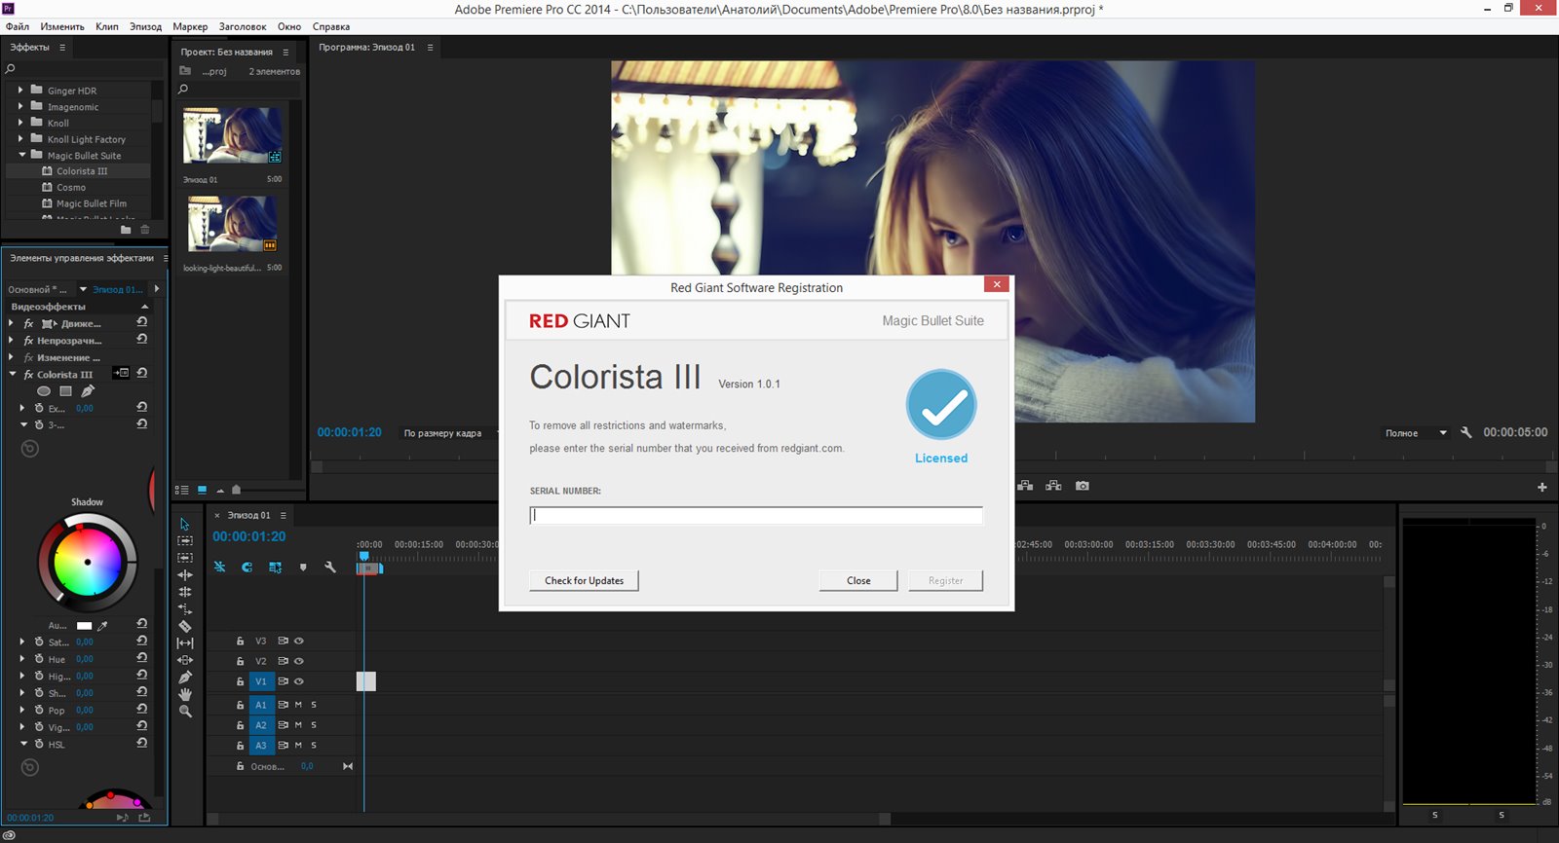
Task: Click the Export Frame camera icon
Action: (1082, 486)
